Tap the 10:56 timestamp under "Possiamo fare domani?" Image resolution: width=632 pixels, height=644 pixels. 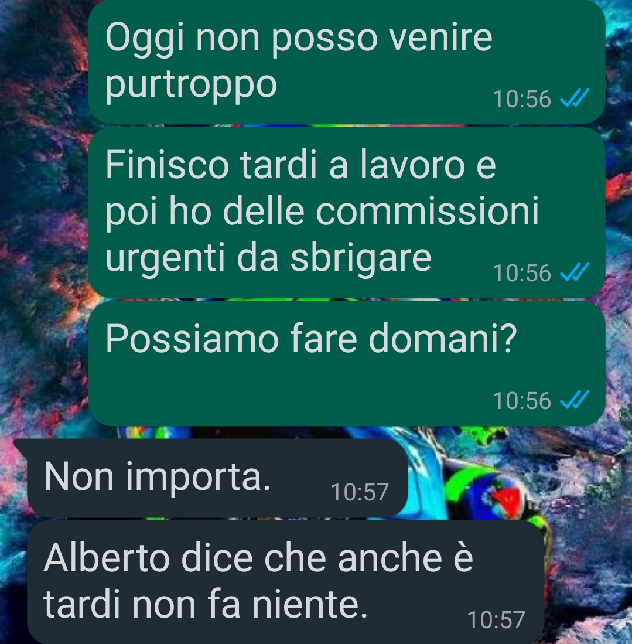point(521,401)
